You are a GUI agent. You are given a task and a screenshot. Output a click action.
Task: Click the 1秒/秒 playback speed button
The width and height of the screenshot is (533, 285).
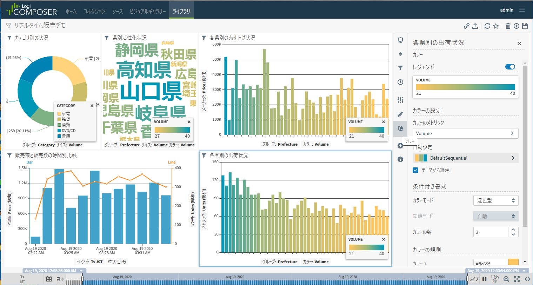tap(495, 279)
